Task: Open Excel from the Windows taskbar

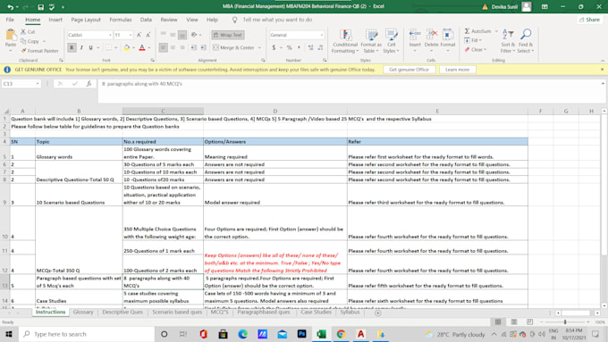Action: (x=321, y=334)
